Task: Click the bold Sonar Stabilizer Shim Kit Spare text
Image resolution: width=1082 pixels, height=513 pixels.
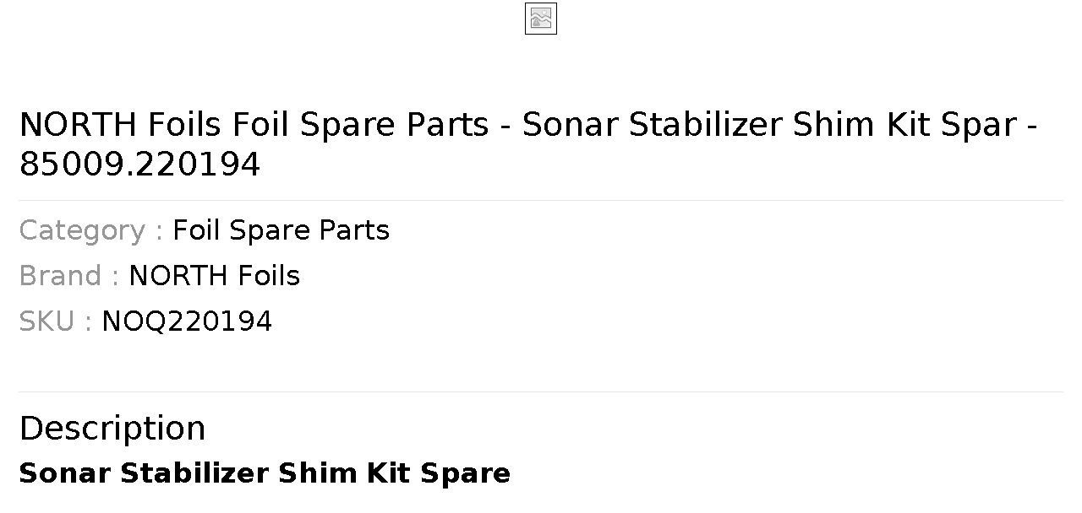Action: (265, 473)
